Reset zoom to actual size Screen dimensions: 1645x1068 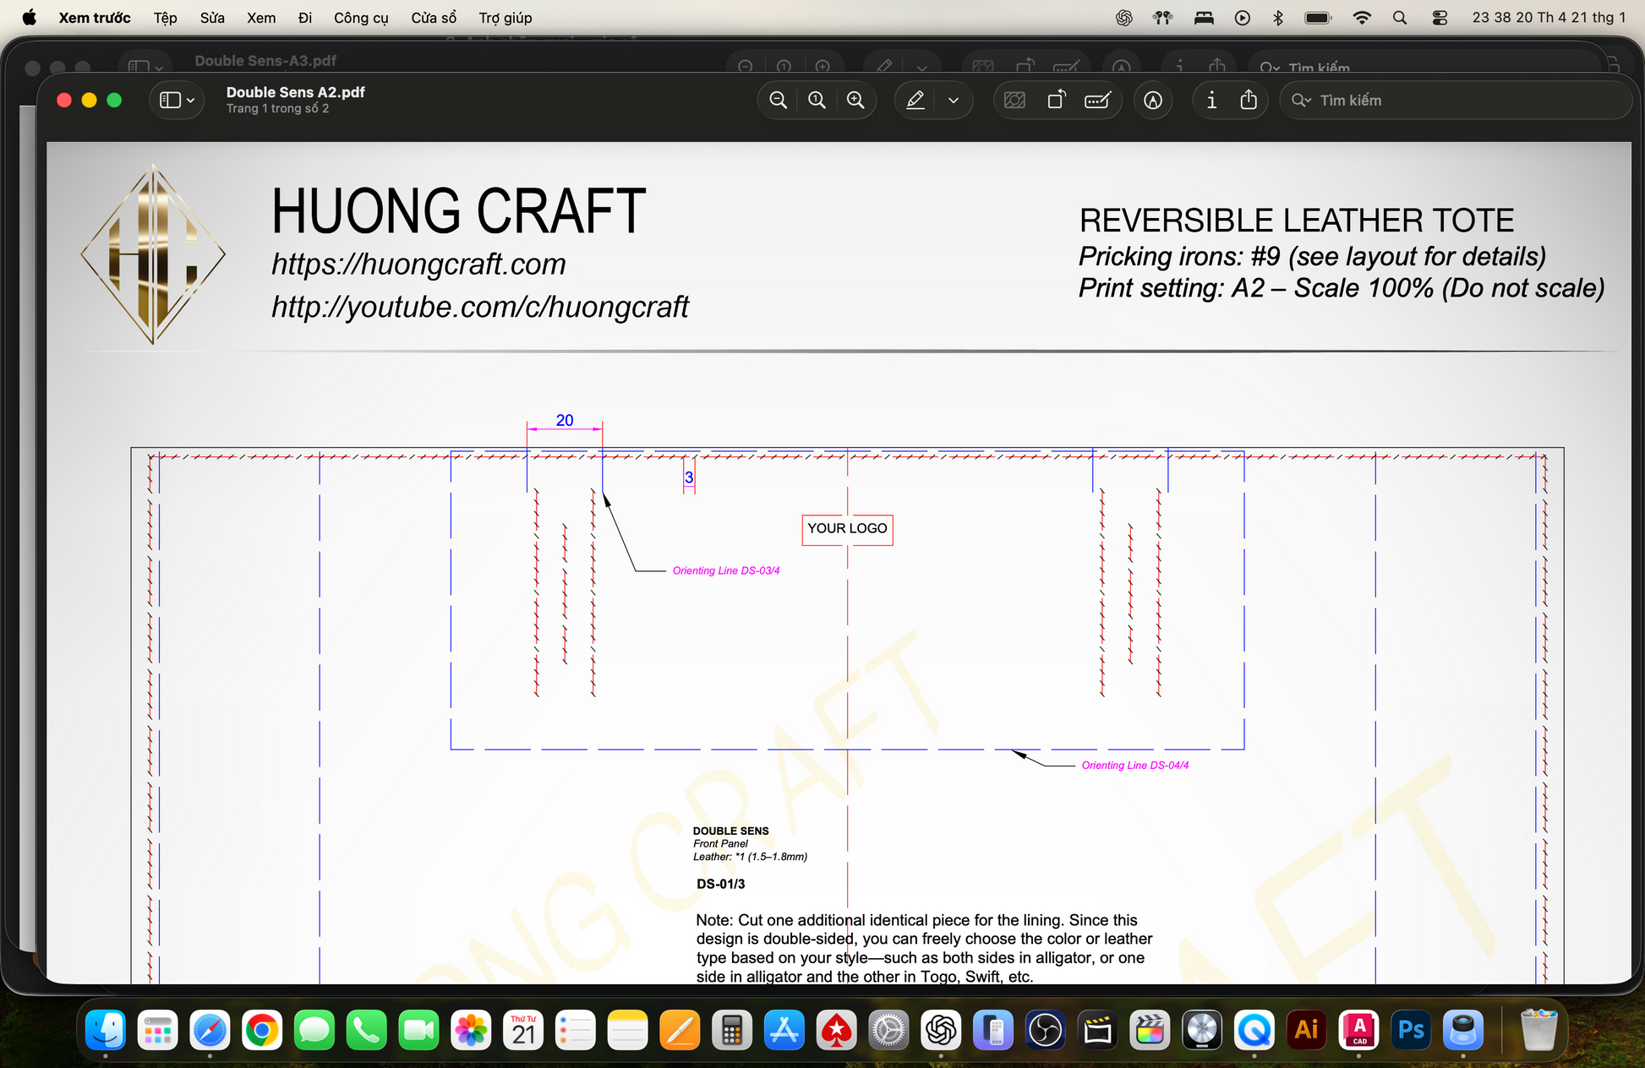click(x=817, y=101)
